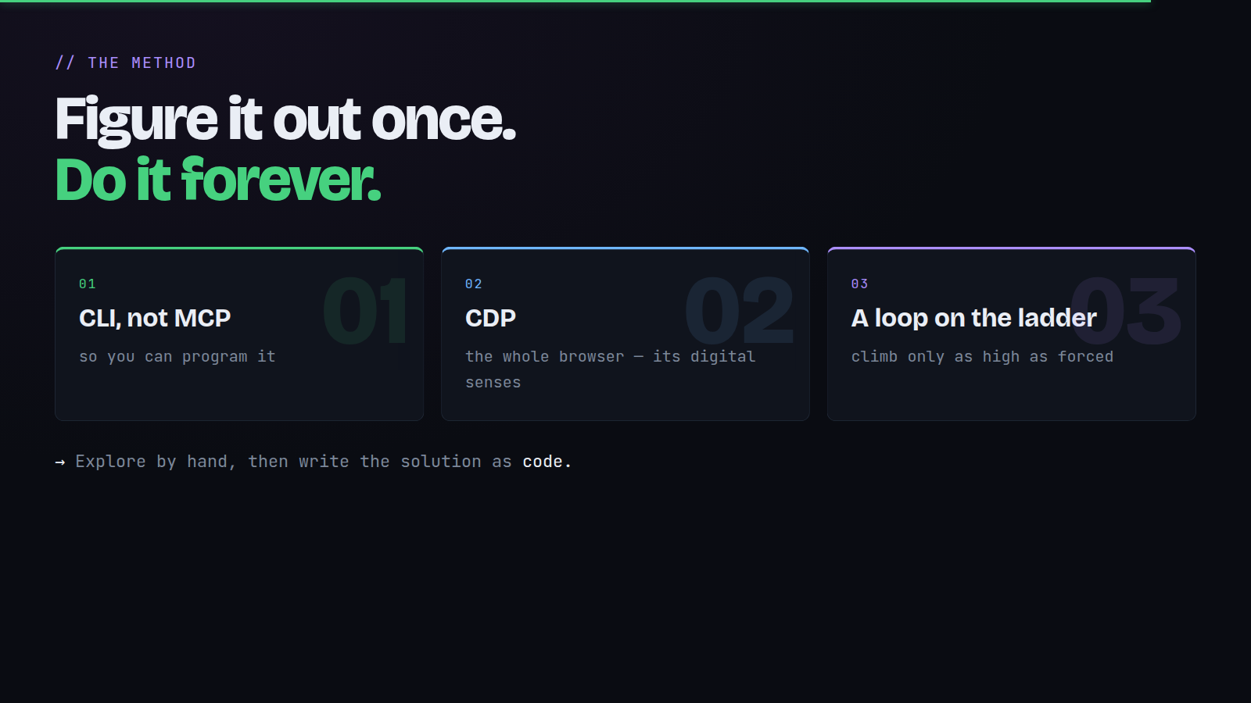Select the '// THE METHOD' section label
The image size is (1251, 703).
tap(125, 62)
